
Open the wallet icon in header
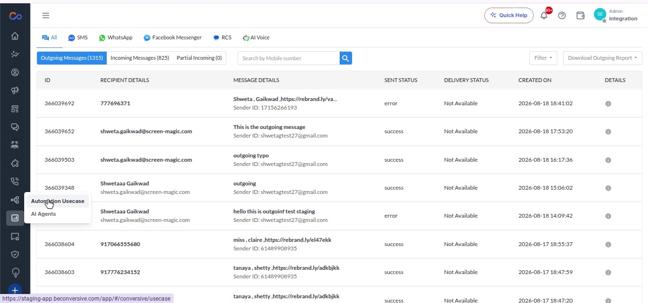point(580,15)
